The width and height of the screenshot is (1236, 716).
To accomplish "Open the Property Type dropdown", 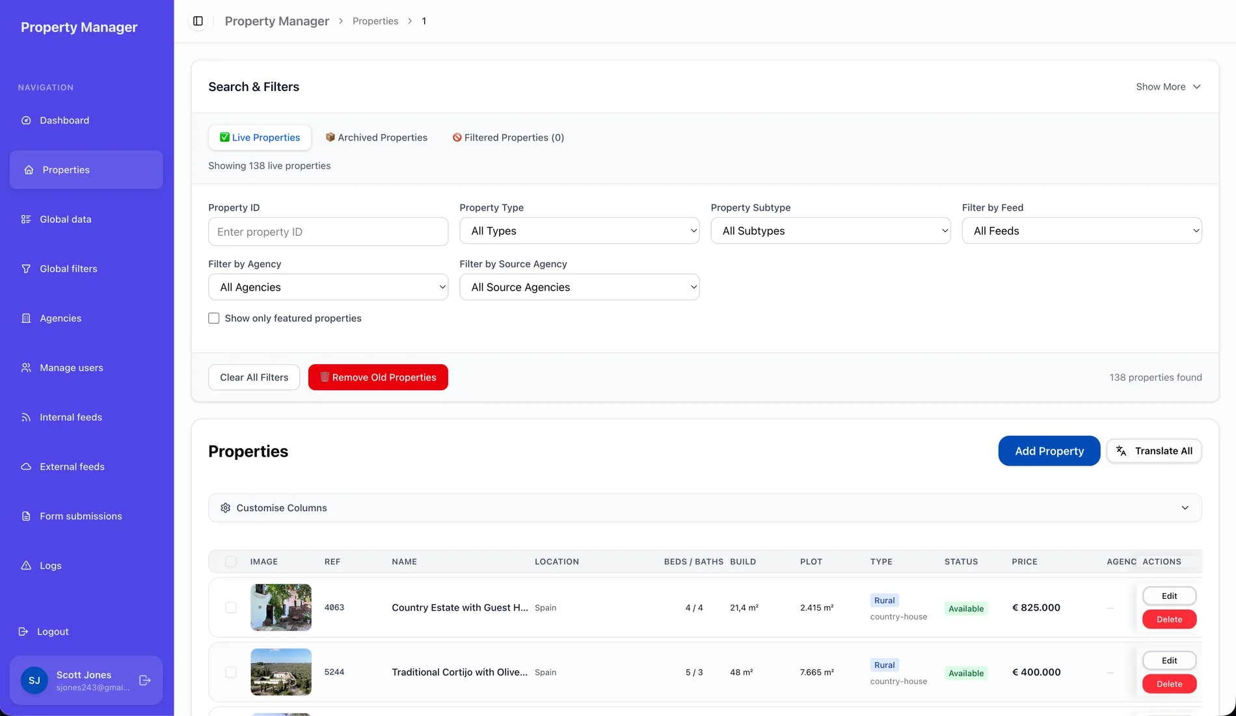I will click(579, 231).
